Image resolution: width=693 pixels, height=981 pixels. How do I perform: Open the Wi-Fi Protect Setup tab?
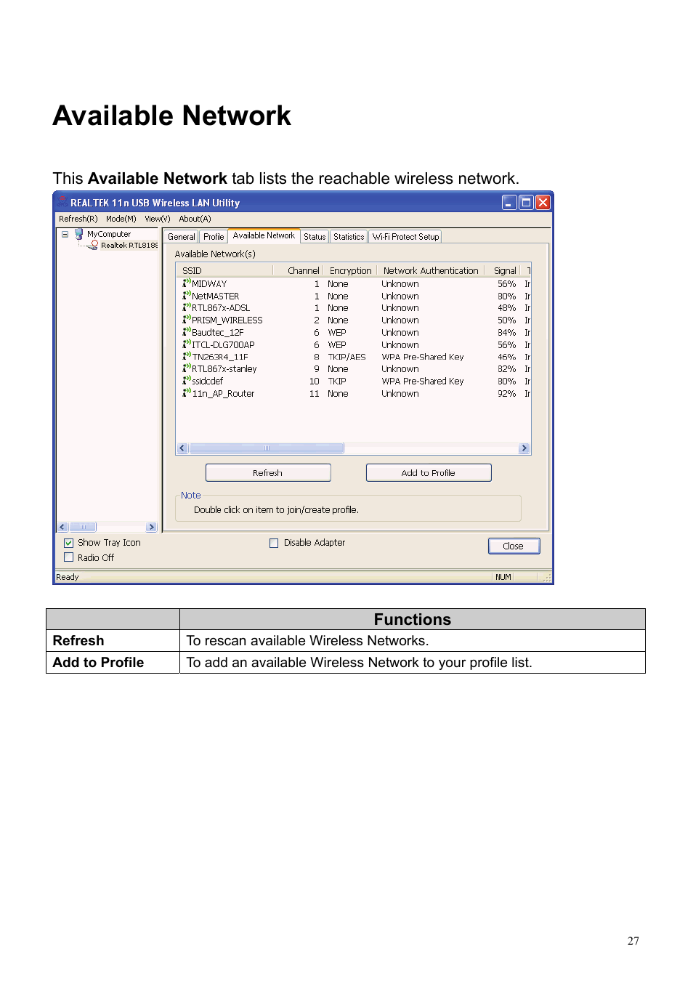(405, 237)
